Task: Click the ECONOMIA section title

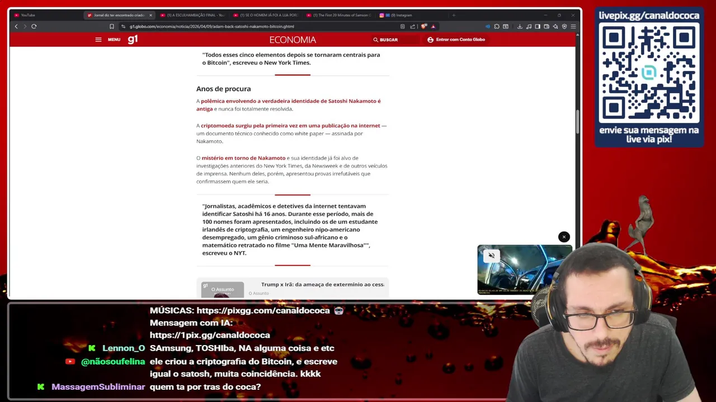Action: tap(293, 40)
